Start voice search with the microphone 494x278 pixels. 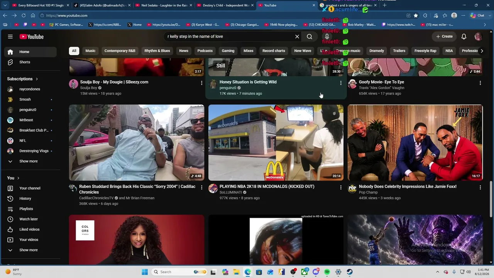[x=327, y=36]
